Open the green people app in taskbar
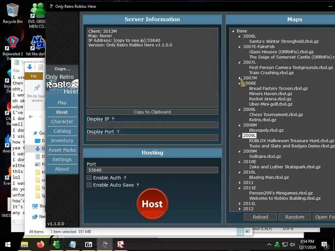 click(x=56, y=244)
